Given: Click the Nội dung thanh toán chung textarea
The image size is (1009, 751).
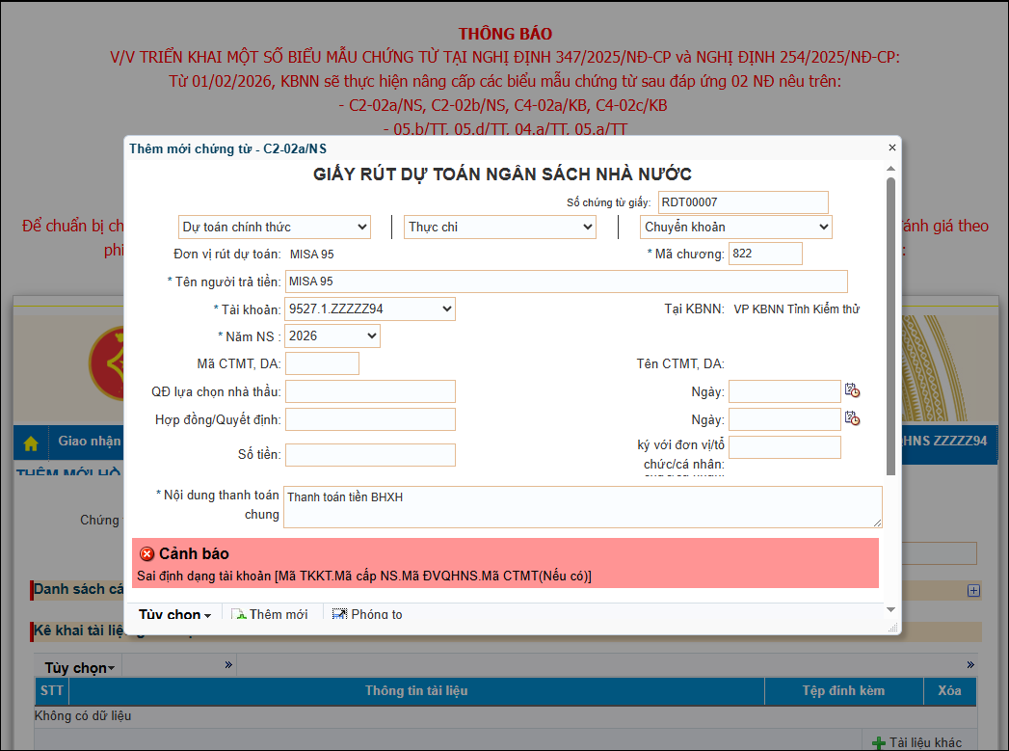Looking at the screenshot, I should click(583, 507).
